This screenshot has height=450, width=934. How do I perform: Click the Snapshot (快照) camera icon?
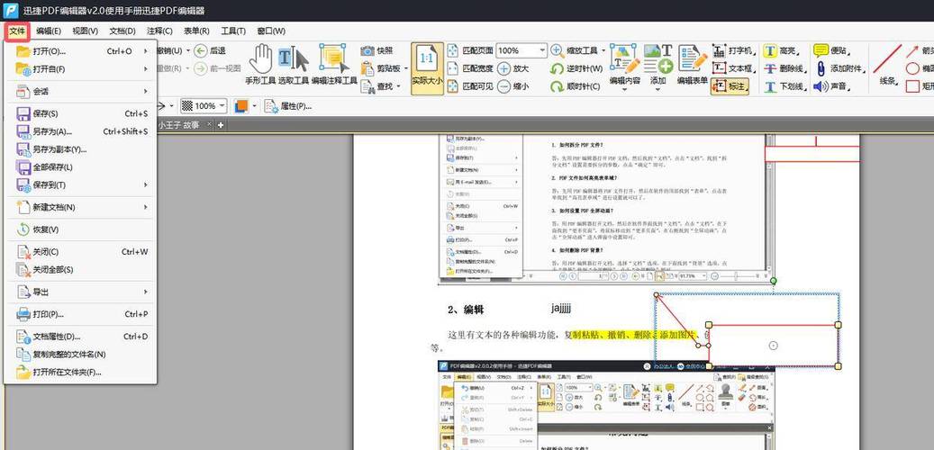coord(367,51)
